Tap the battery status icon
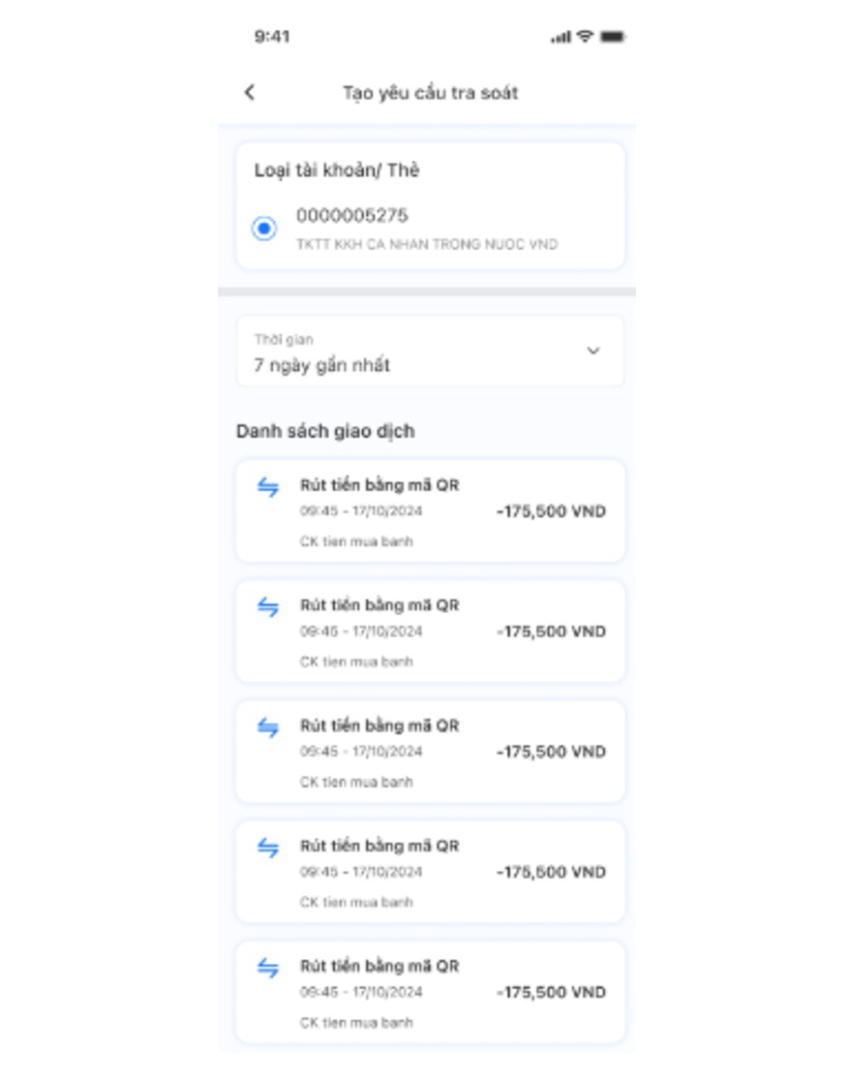Screen dimensions: 851x1081 pos(613,37)
